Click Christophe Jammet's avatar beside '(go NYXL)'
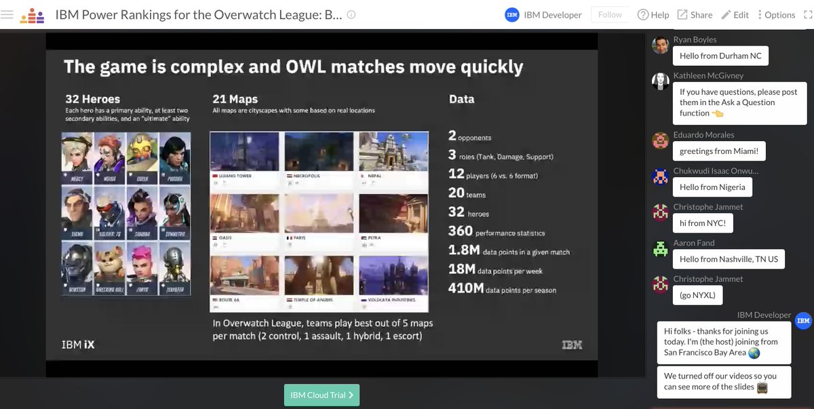 point(660,284)
